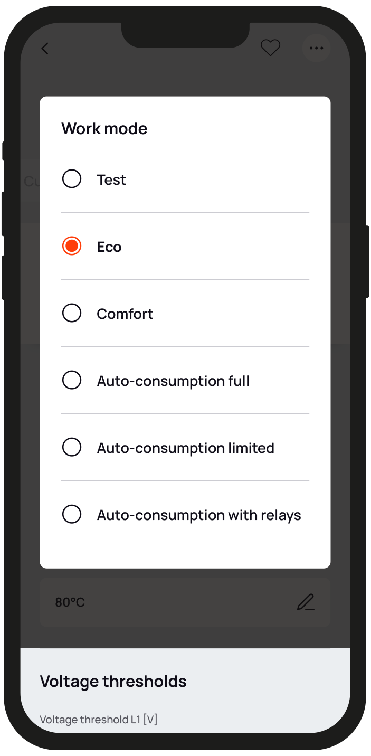Select the Eco radio button
Viewport: 371px width, 756px height.
[x=72, y=246]
